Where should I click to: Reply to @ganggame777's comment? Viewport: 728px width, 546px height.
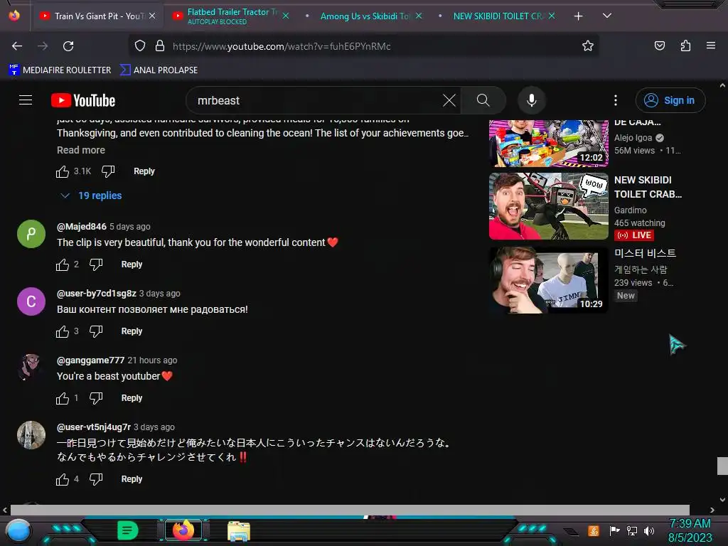(132, 398)
